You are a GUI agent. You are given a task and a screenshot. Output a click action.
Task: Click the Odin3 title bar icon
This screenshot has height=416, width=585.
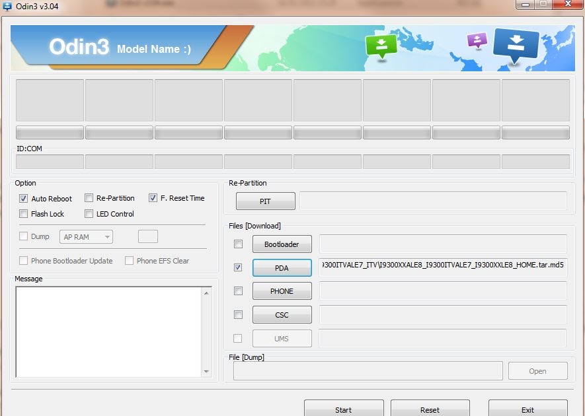pyautogui.click(x=7, y=7)
